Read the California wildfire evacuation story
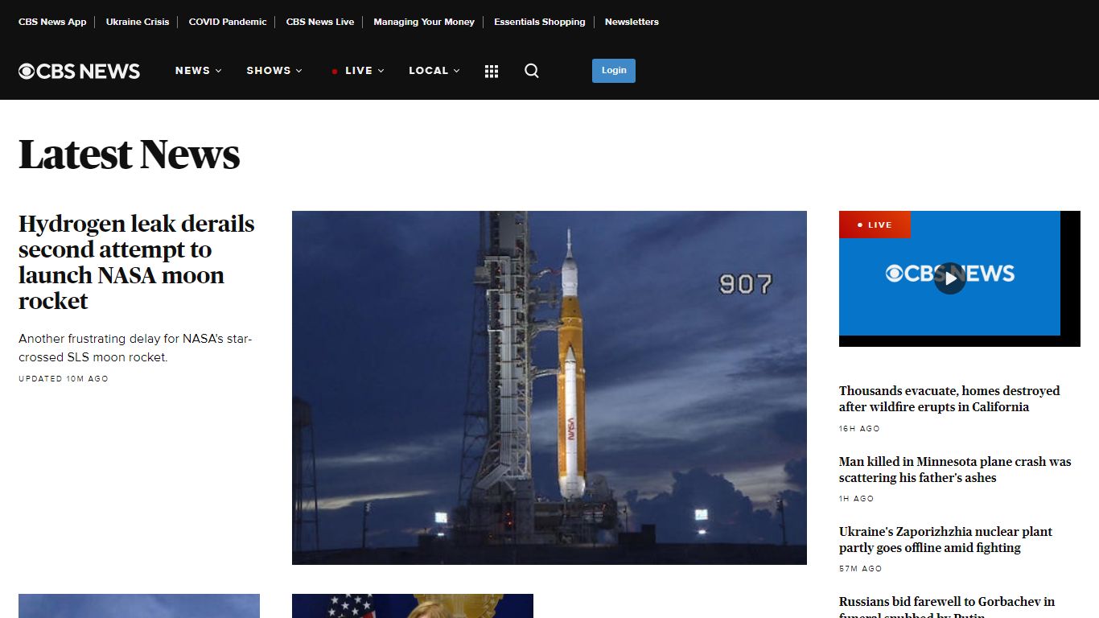 [949, 399]
